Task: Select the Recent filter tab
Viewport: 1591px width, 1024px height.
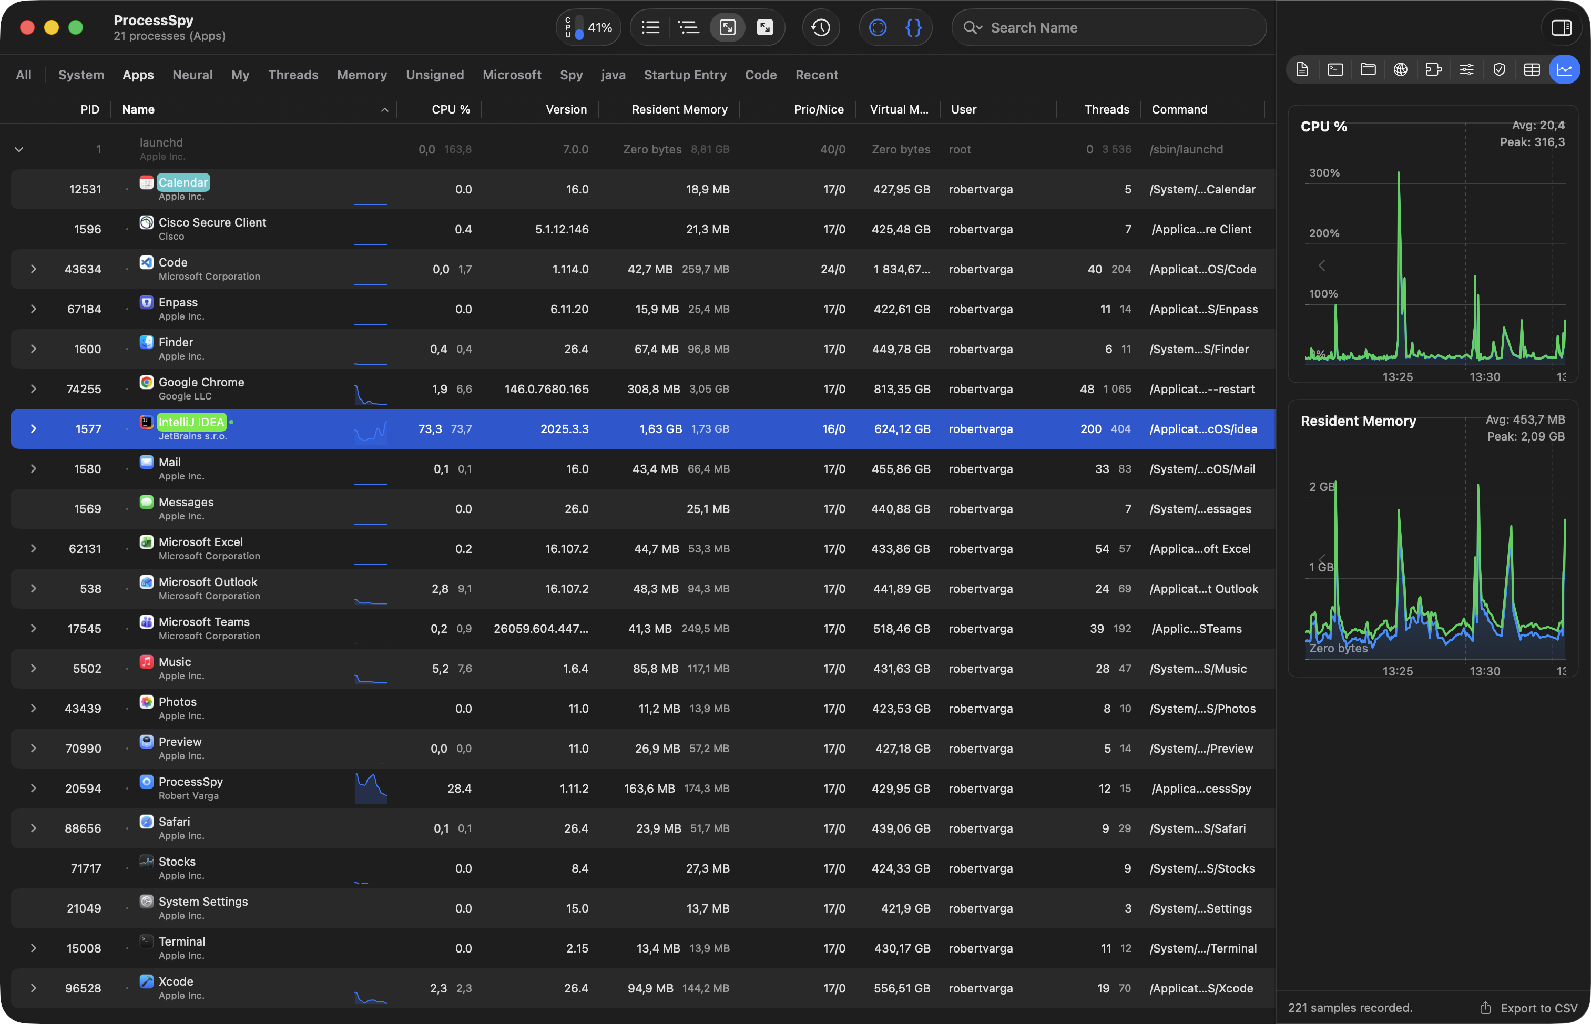Action: coord(817,75)
